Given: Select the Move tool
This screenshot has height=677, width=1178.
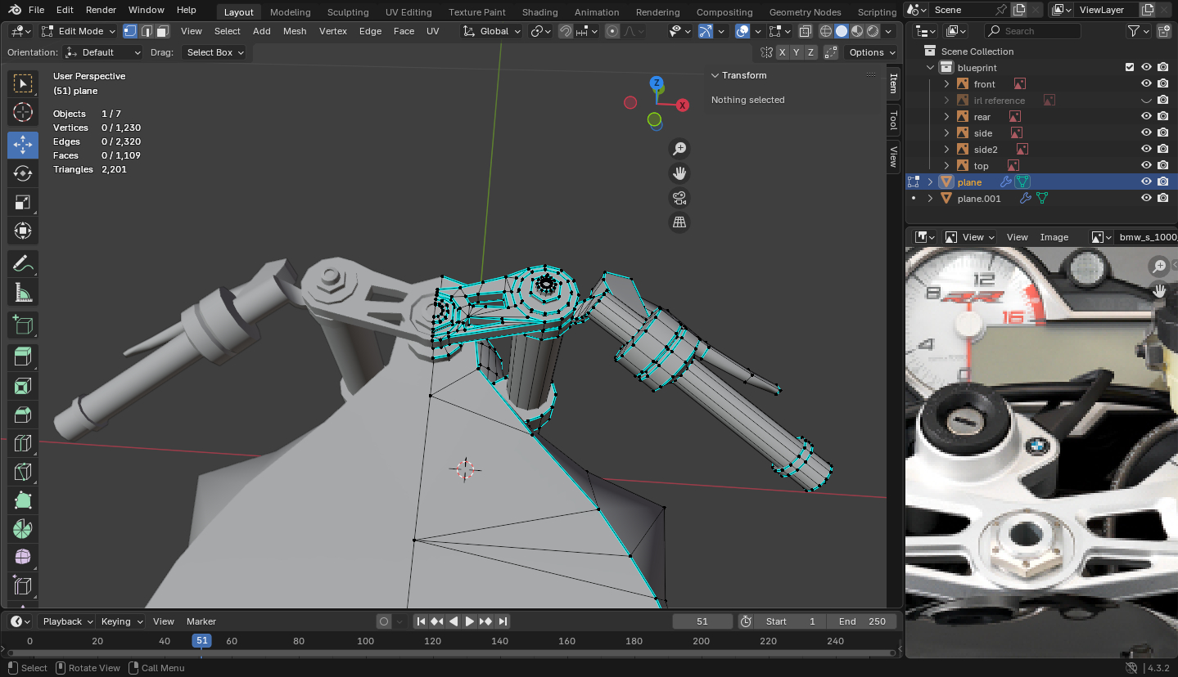Looking at the screenshot, I should click(x=23, y=145).
